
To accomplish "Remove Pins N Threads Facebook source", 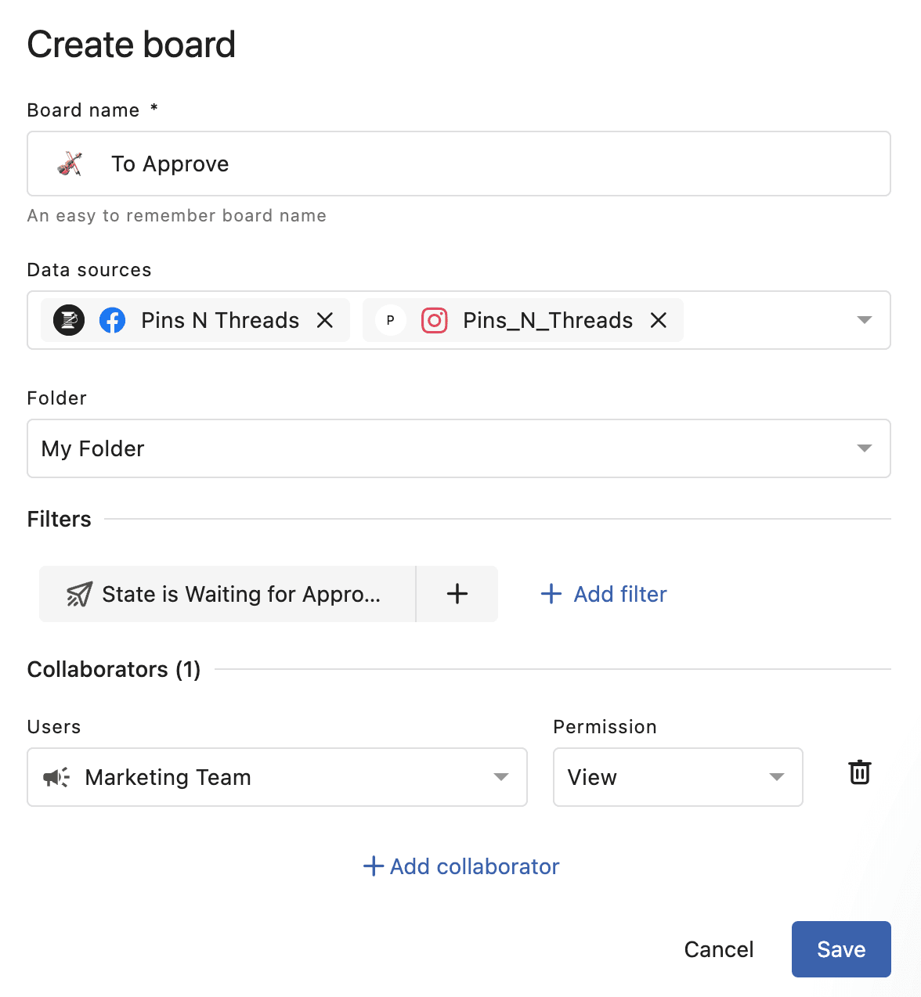I will 325,320.
